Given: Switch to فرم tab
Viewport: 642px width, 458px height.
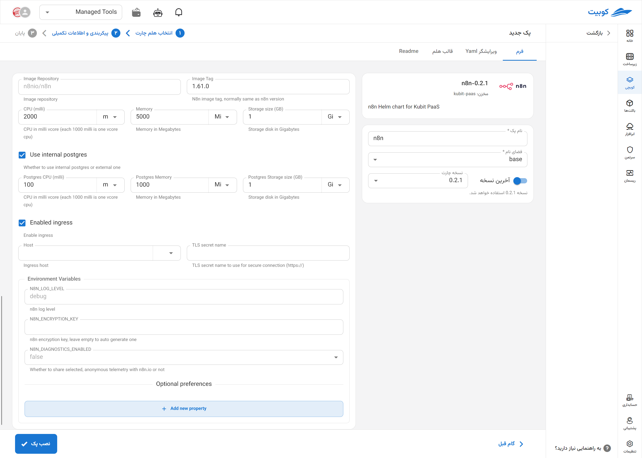Looking at the screenshot, I should (x=520, y=51).
